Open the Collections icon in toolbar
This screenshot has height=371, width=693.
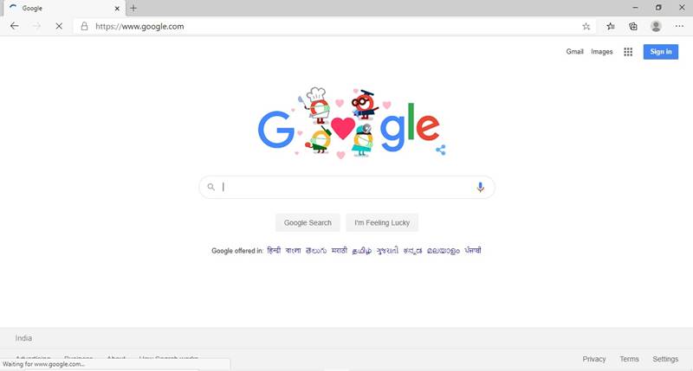tap(633, 27)
